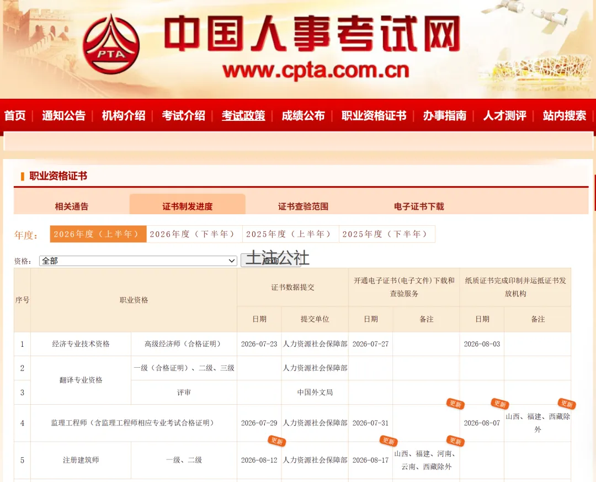Viewport: 596px width, 482px height.
Task: Switch to 相关通告 tab
Action: click(x=71, y=206)
